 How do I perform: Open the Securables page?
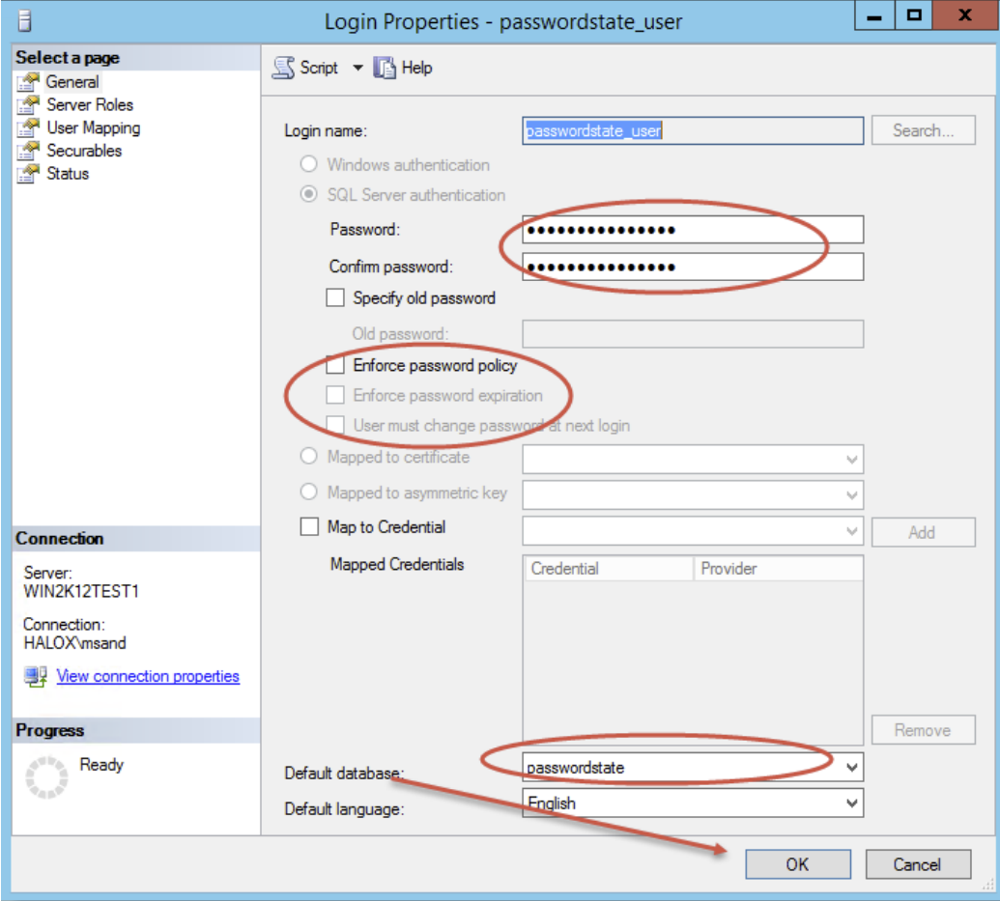click(x=84, y=151)
